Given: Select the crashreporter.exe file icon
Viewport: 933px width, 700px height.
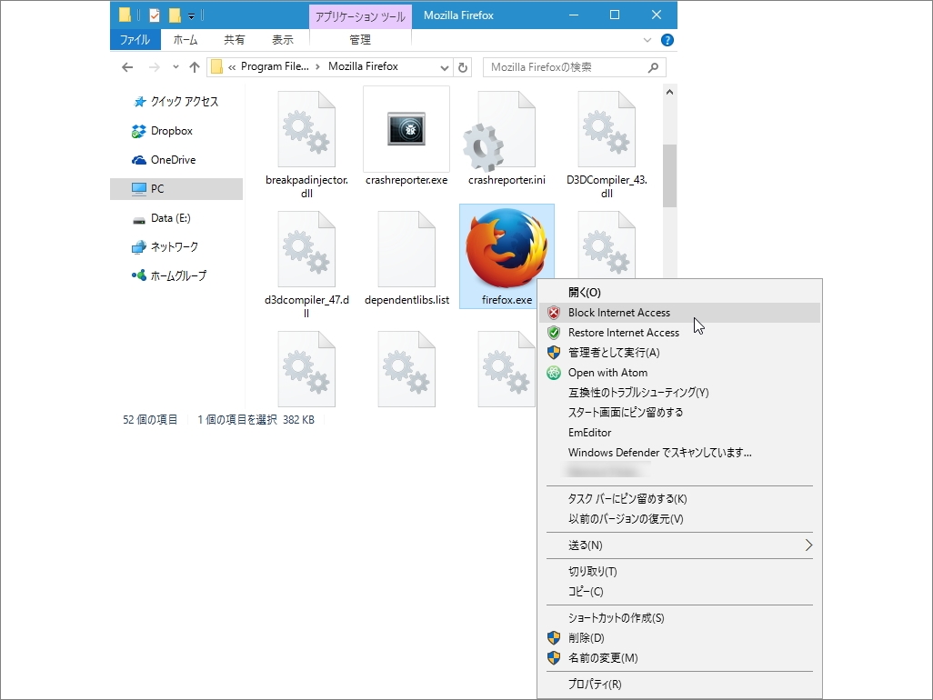Looking at the screenshot, I should (x=406, y=128).
